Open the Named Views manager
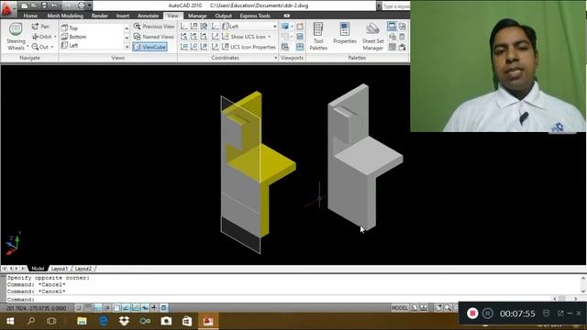This screenshot has width=587, height=330. click(154, 37)
